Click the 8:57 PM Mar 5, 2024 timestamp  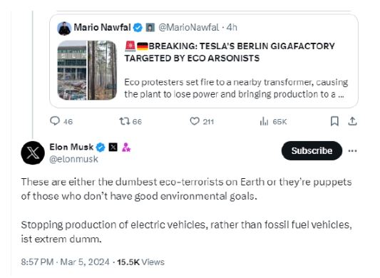[65, 262]
